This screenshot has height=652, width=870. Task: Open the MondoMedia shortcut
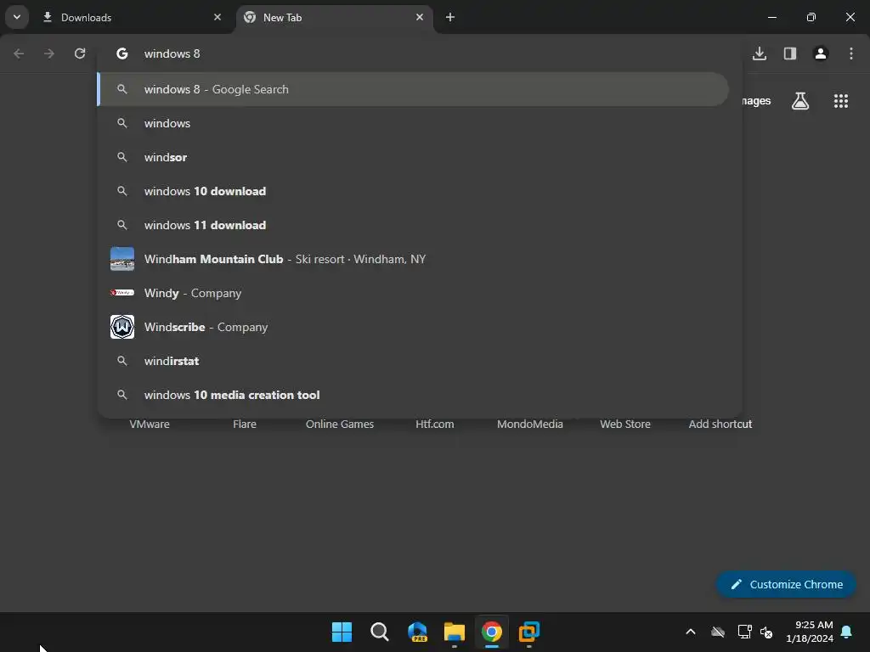pos(530,424)
